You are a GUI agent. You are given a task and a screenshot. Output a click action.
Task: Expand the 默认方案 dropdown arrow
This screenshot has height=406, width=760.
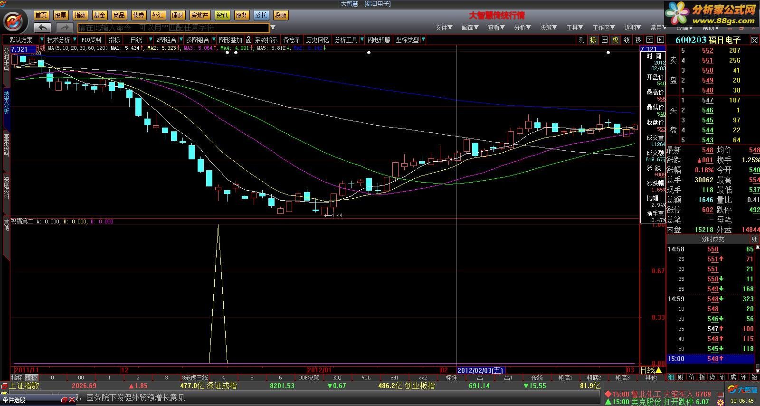pos(42,40)
